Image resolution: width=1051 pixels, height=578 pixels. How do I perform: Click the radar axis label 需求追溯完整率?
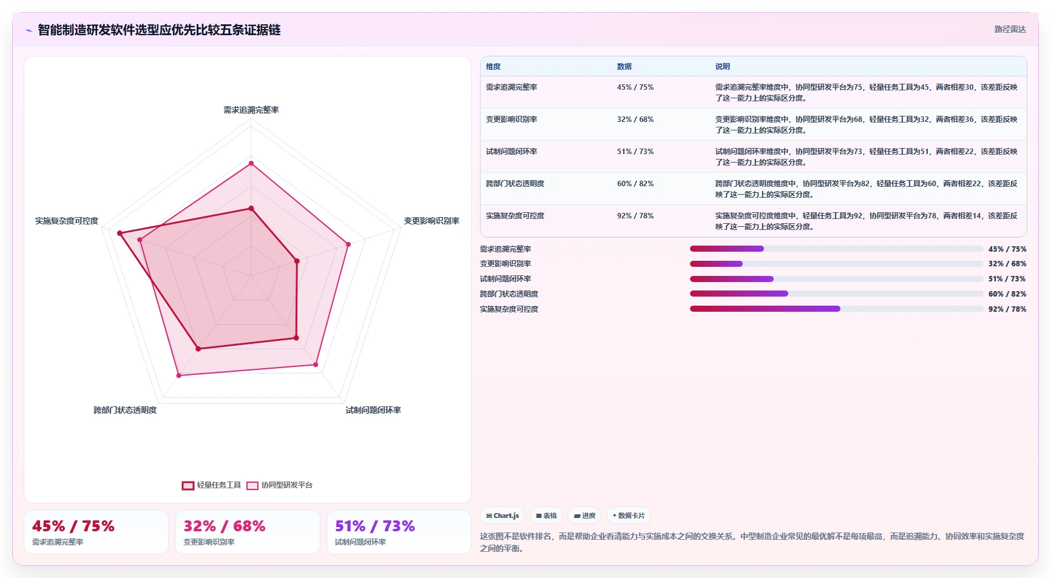click(x=251, y=110)
